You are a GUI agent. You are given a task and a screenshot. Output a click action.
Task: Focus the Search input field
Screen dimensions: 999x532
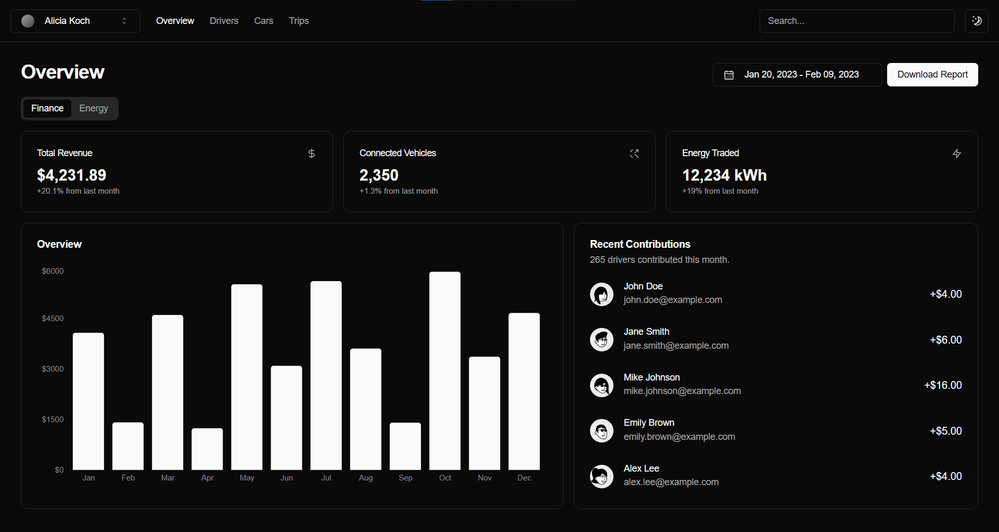coord(856,21)
